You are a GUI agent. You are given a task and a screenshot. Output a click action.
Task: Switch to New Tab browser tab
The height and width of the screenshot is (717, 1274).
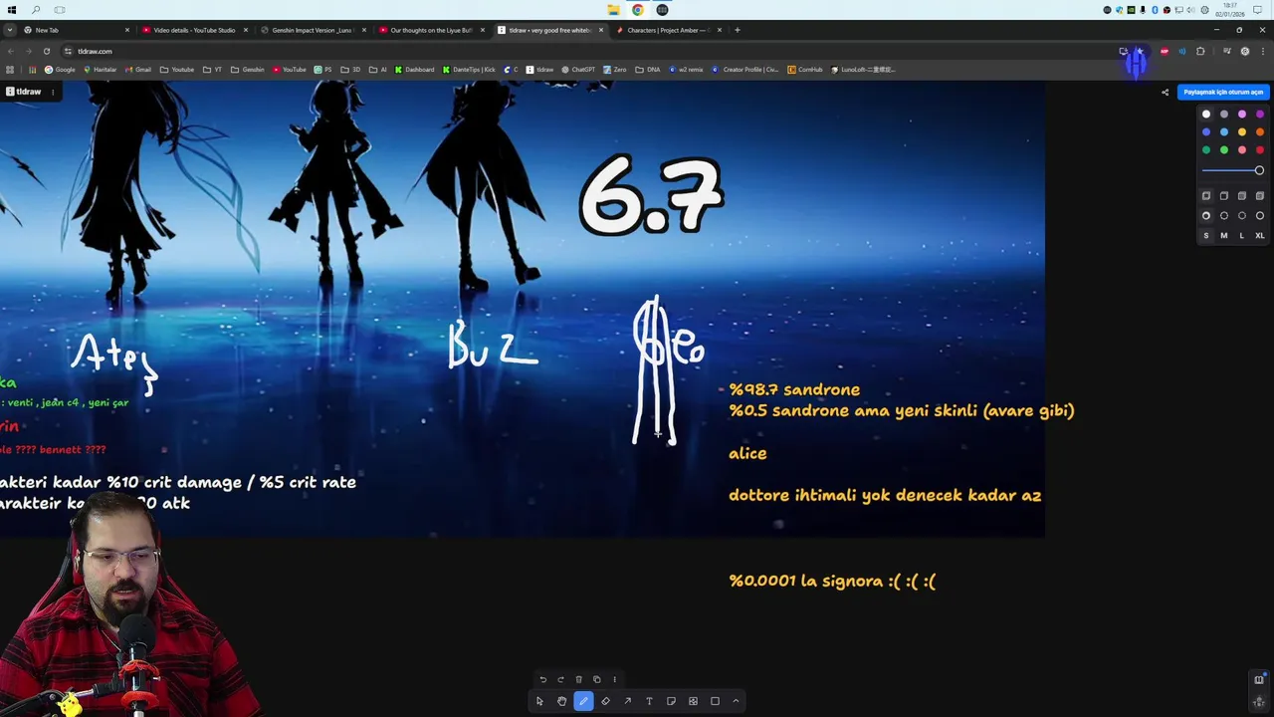tap(75, 30)
